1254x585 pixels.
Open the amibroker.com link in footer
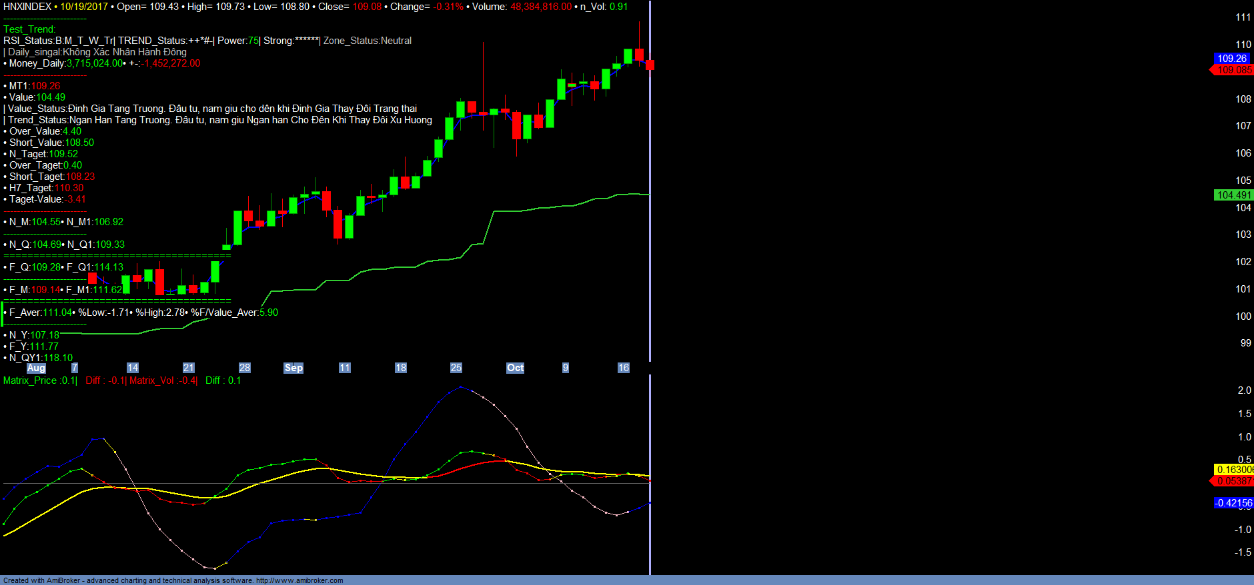point(299,580)
